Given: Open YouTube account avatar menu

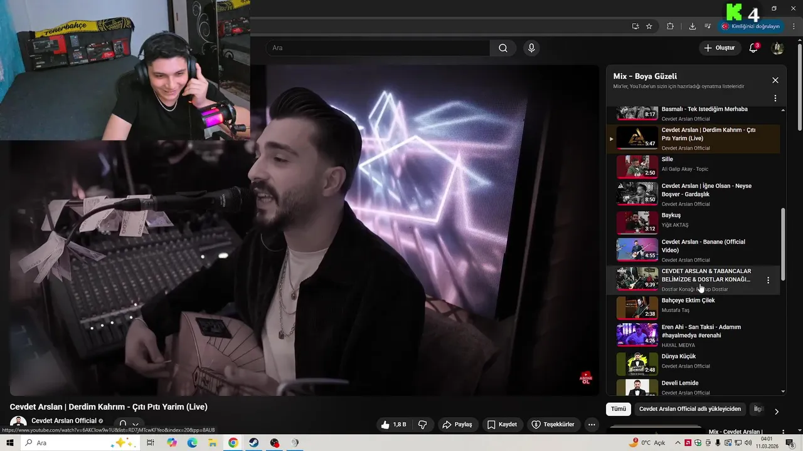Looking at the screenshot, I should point(777,48).
